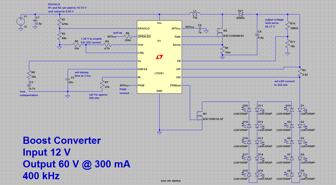
Task: Click the DIM/SS pin label
Action: 142,69
